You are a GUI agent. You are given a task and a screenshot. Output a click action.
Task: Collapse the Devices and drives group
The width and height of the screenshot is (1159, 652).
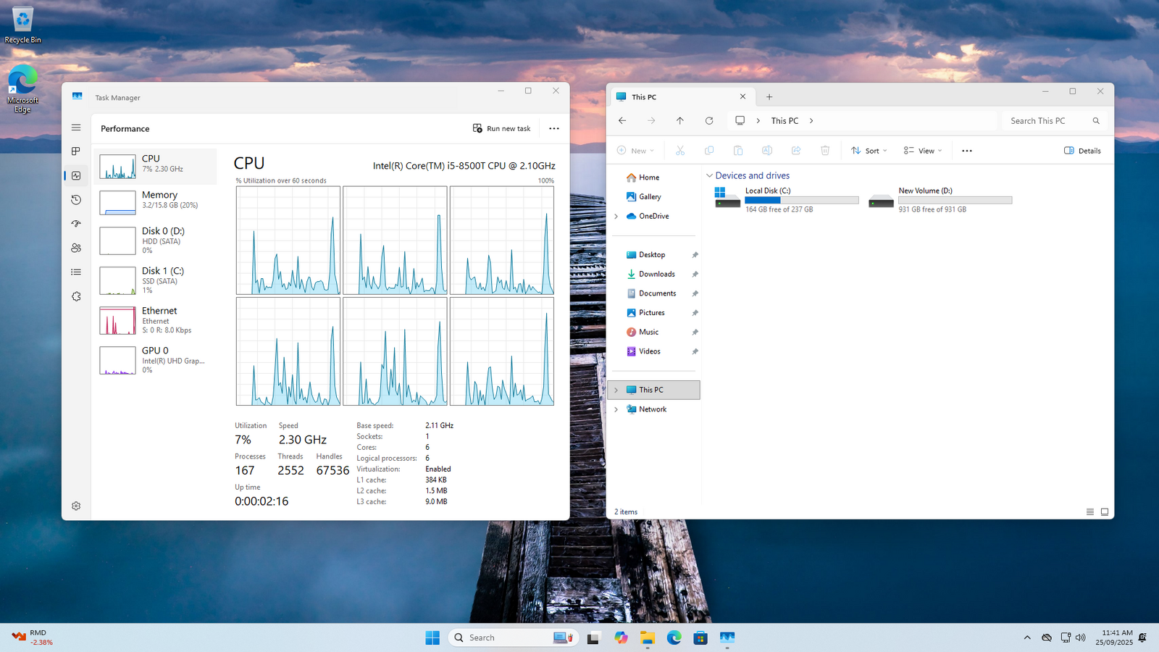tap(709, 176)
